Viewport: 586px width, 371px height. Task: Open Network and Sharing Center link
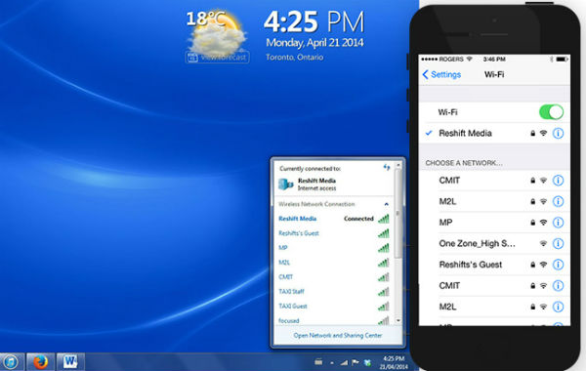[338, 336]
